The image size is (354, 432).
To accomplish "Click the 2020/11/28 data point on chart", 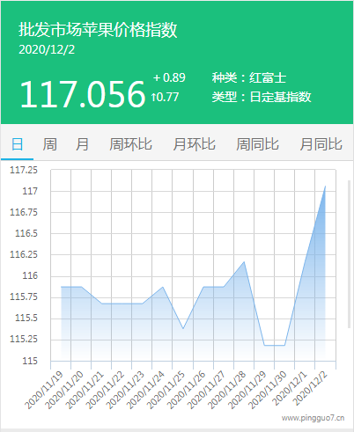I will [x=244, y=261].
